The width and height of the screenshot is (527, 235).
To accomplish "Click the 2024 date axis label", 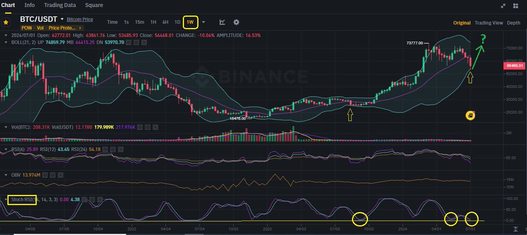I will point(403,229).
